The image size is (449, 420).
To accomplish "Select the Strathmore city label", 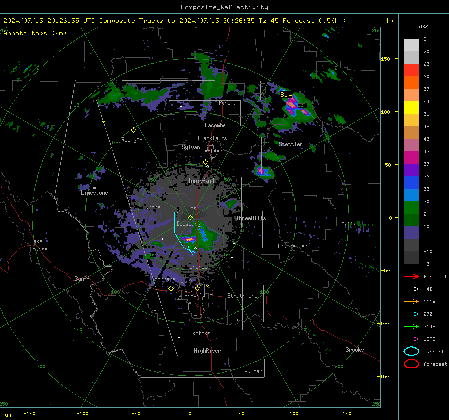I will click(242, 296).
